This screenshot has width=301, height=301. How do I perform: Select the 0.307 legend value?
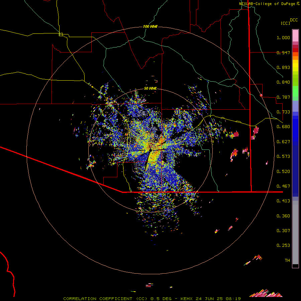click(283, 230)
